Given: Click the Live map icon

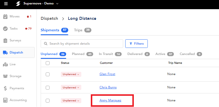Looking at the screenshot, I should [5, 64].
